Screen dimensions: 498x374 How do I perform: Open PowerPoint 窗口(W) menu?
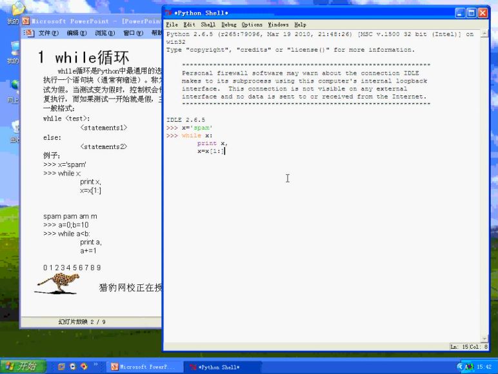pyautogui.click(x=133, y=33)
